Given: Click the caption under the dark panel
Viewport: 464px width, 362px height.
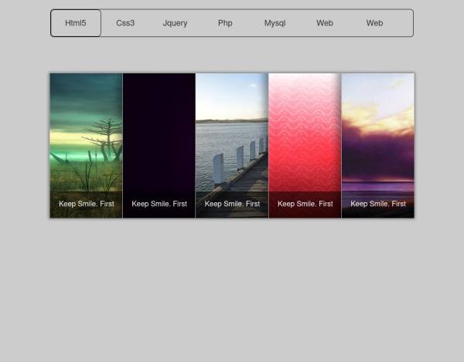Looking at the screenshot, I should [x=159, y=204].
